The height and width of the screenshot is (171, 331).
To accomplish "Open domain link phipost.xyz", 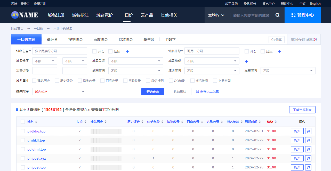I will click(x=37, y=158).
